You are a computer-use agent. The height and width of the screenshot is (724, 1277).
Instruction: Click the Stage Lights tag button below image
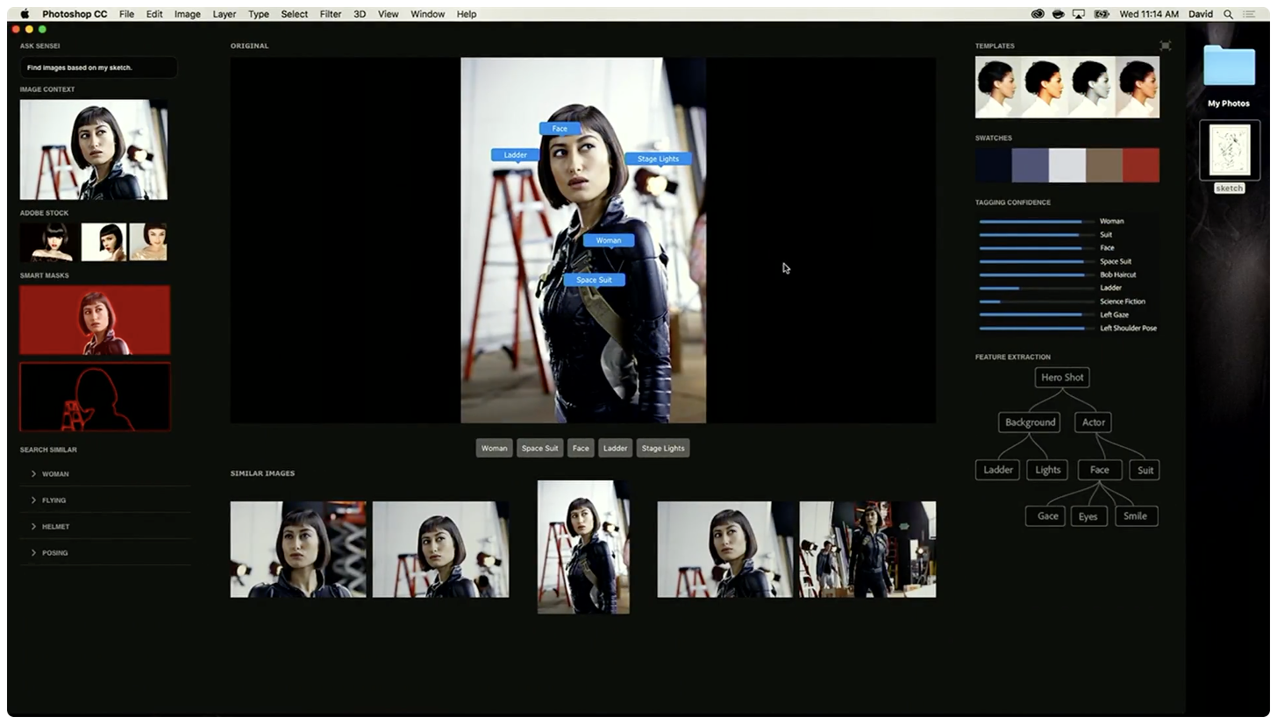click(663, 448)
